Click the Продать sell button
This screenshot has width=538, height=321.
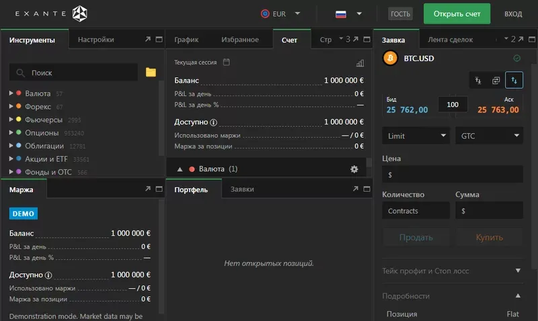tap(416, 237)
